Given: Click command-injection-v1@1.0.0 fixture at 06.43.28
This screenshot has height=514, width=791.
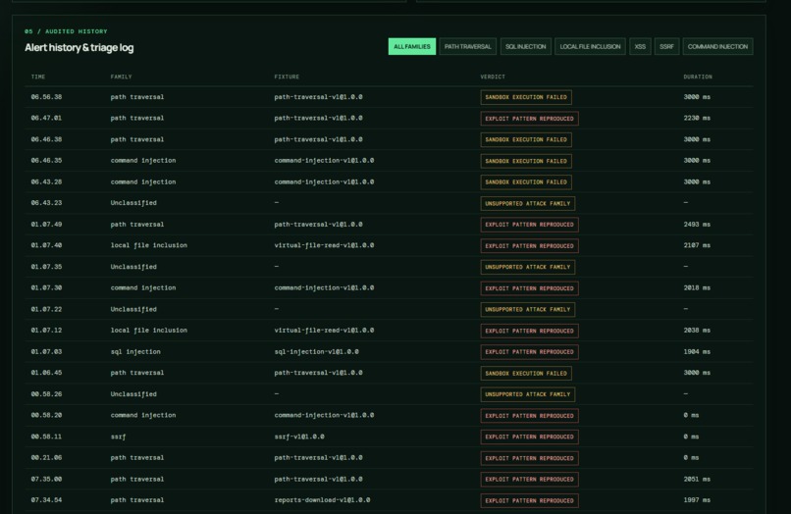Looking at the screenshot, I should (x=324, y=182).
